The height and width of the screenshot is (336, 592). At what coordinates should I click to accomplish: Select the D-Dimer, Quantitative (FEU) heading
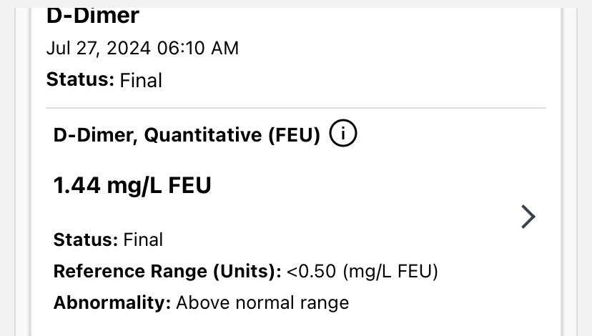pos(187,136)
